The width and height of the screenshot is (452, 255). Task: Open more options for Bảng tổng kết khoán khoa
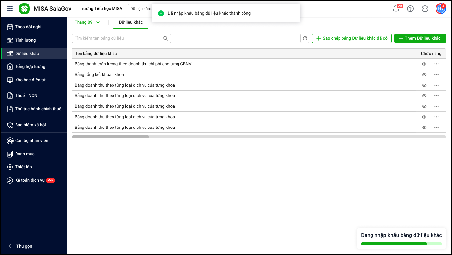(436, 75)
